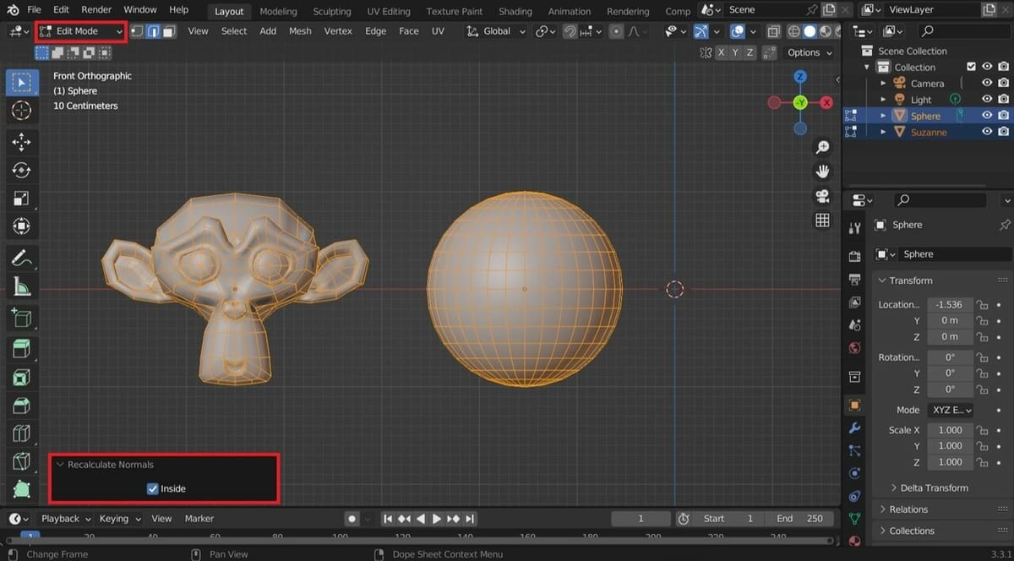The image size is (1014, 561).
Task: Uncheck the Inside checkbox
Action: 153,488
